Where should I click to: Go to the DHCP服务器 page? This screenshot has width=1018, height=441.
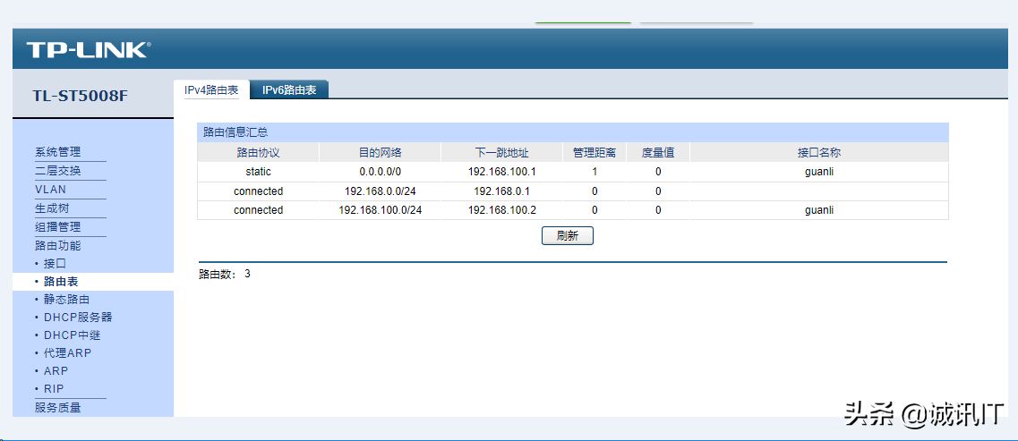(78, 318)
